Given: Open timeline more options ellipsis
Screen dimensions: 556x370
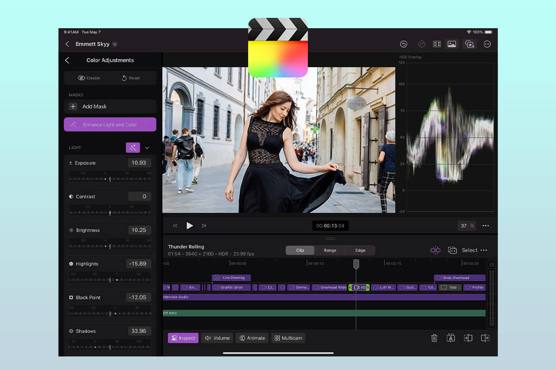Looking at the screenshot, I should (x=484, y=250).
